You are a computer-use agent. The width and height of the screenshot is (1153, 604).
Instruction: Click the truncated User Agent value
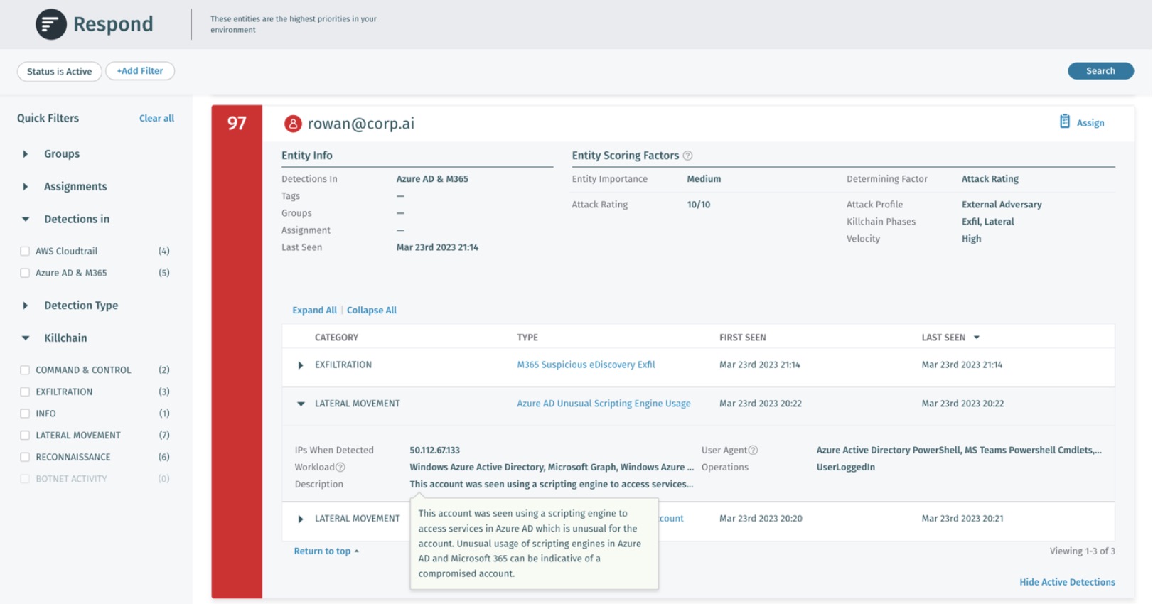(x=958, y=451)
